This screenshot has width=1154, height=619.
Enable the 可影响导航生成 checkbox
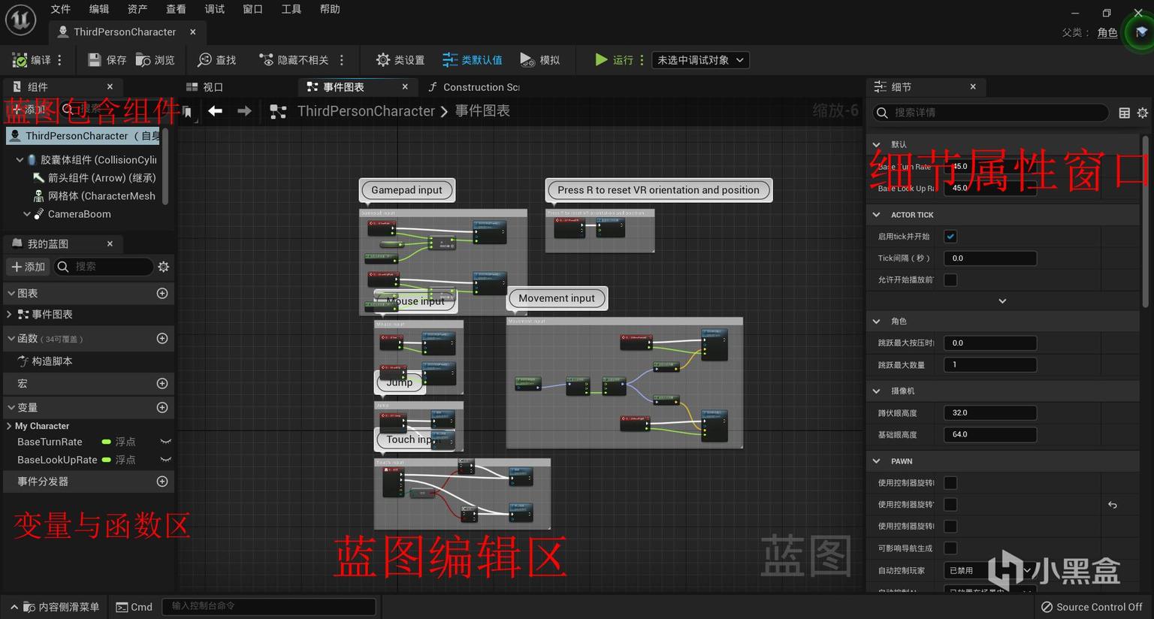pyautogui.click(x=950, y=548)
